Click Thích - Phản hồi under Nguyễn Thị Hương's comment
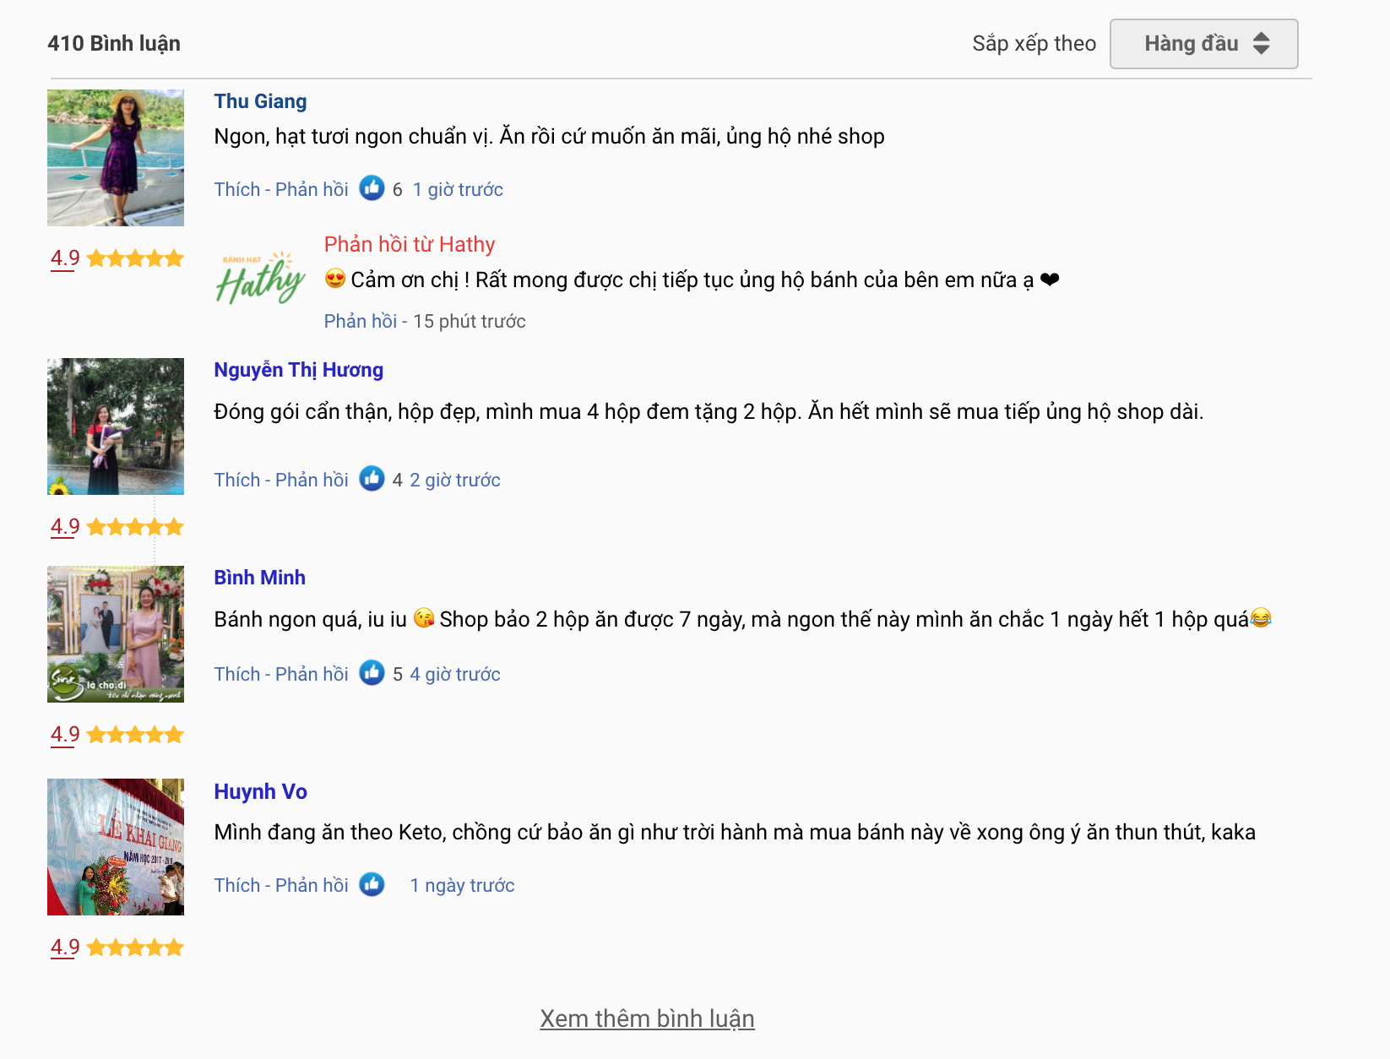The height and width of the screenshot is (1059, 1390). pos(281,480)
